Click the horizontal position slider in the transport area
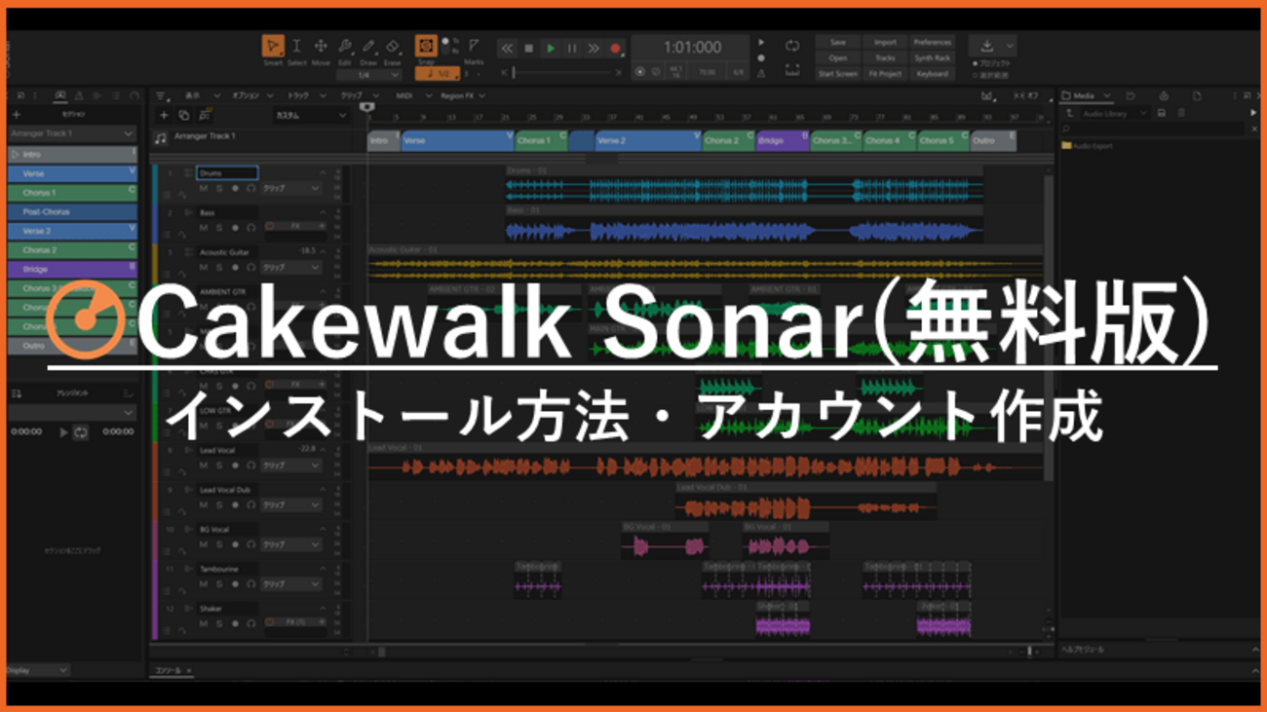 click(562, 71)
